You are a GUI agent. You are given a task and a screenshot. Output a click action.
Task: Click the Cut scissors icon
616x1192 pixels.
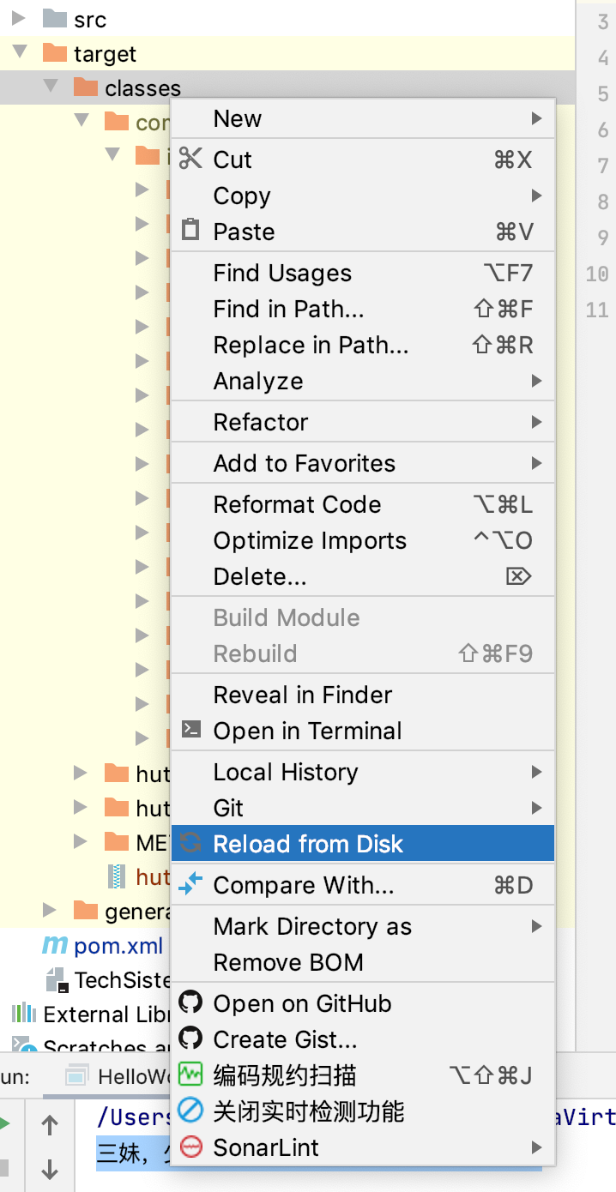(x=190, y=159)
